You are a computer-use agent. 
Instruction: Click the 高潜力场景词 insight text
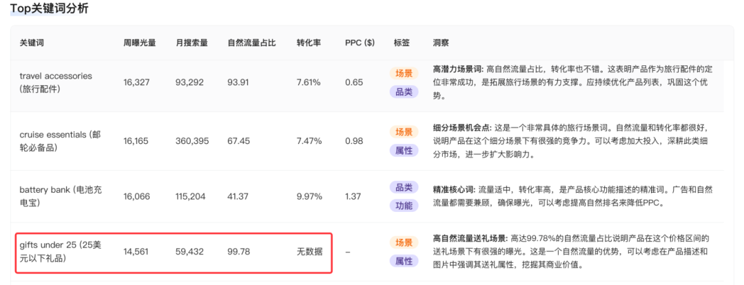tap(572, 83)
